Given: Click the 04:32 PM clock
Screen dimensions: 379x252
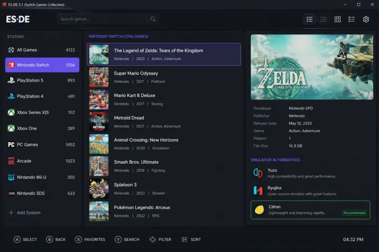Looking at the screenshot, I should (353, 239).
